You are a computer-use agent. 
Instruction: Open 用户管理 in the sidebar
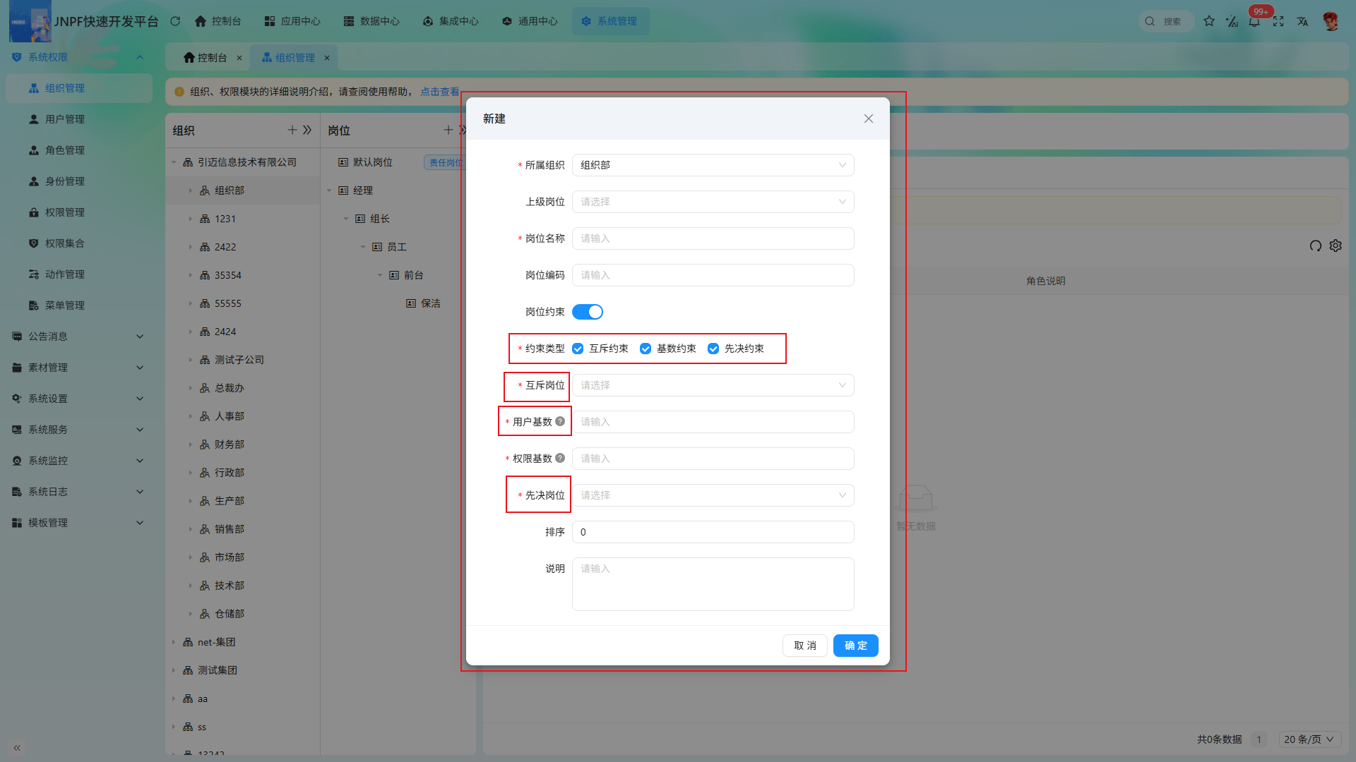pyautogui.click(x=79, y=119)
